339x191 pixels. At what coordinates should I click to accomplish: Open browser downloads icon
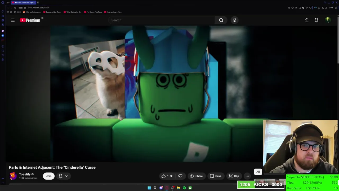pos(326,8)
